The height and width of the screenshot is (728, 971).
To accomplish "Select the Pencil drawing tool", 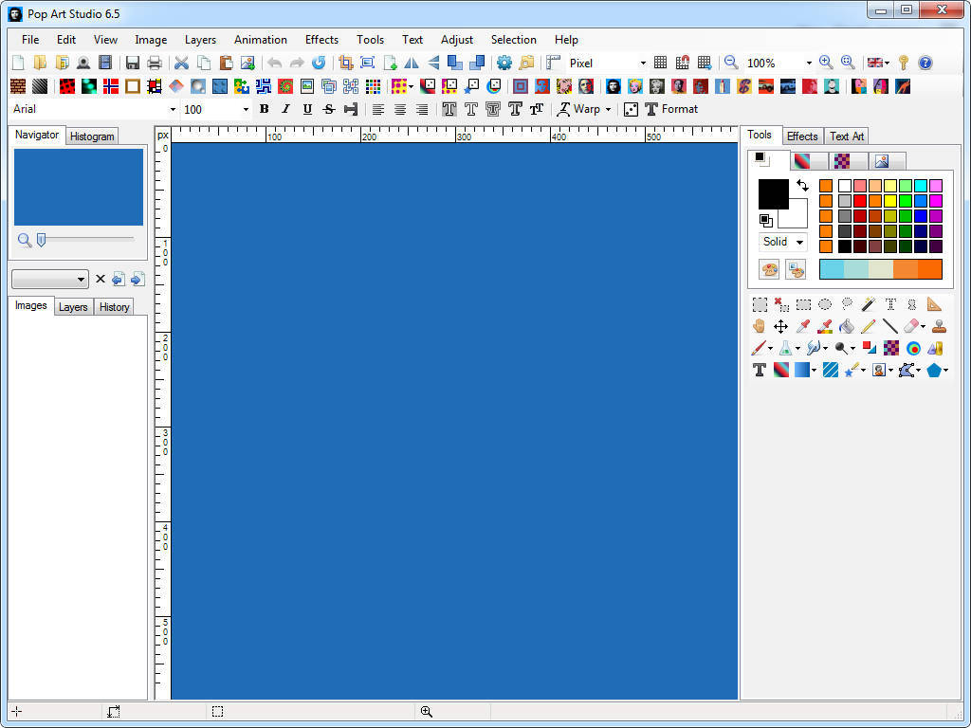I will [x=868, y=326].
